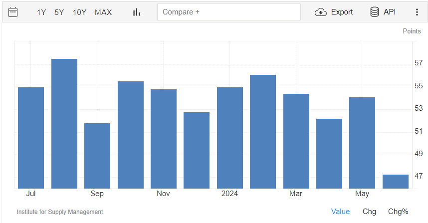Click the Export cloud download icon
Image resolution: width=428 pixels, height=223 pixels.
point(321,12)
